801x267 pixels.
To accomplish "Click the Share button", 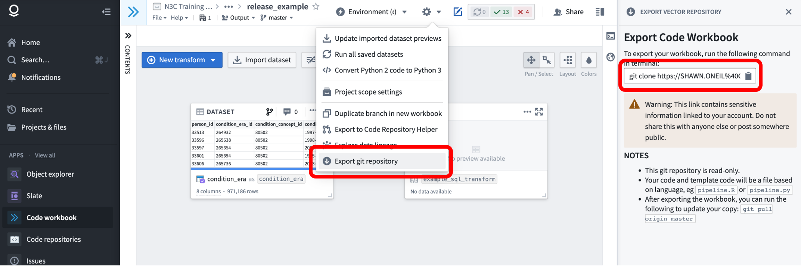I will [x=568, y=12].
